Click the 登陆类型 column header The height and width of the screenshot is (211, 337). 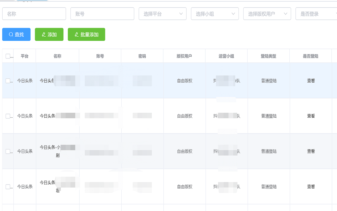pyautogui.click(x=269, y=56)
